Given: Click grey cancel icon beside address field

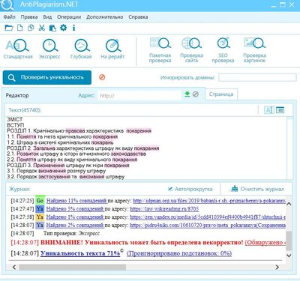Looking at the screenshot, I should [x=196, y=94].
